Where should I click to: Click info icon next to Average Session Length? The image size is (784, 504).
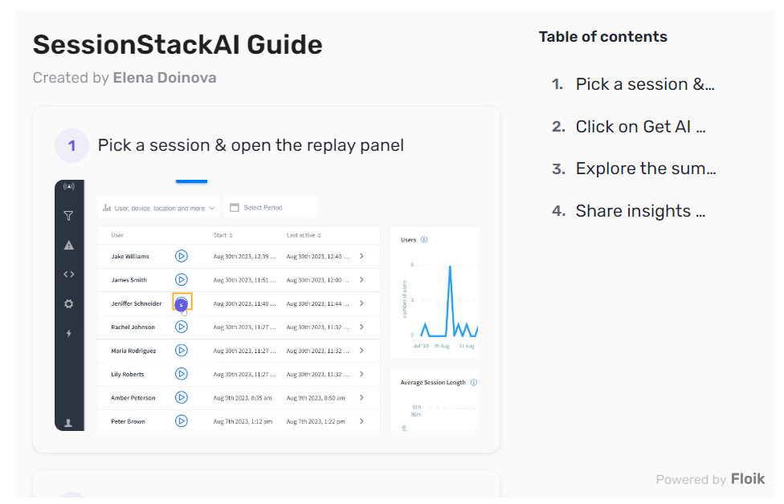[473, 383]
